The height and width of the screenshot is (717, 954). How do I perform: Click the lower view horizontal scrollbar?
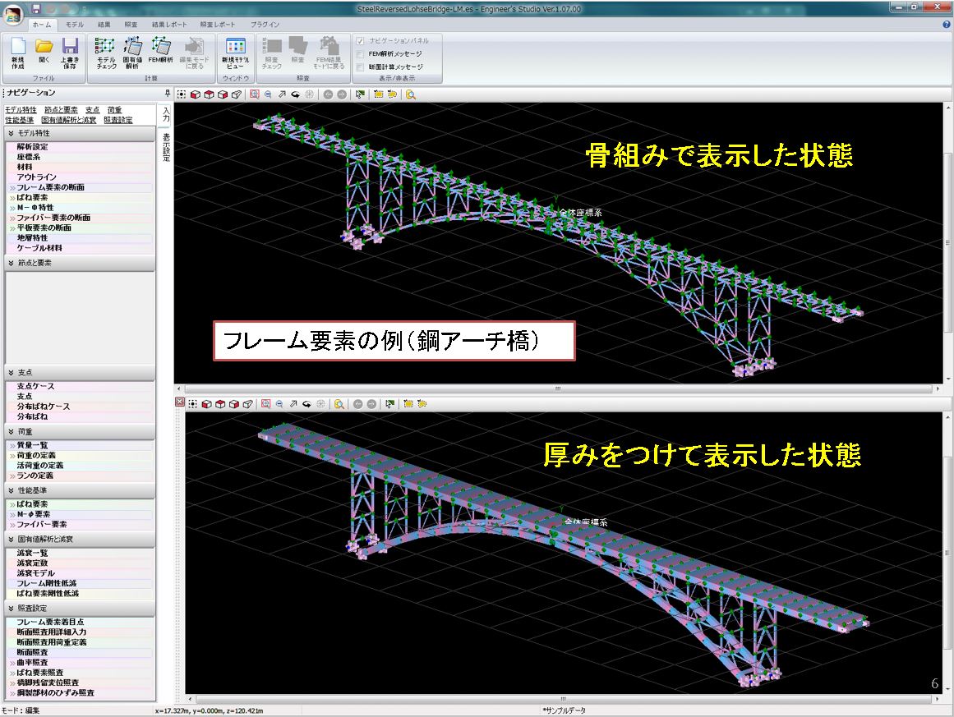(564, 700)
